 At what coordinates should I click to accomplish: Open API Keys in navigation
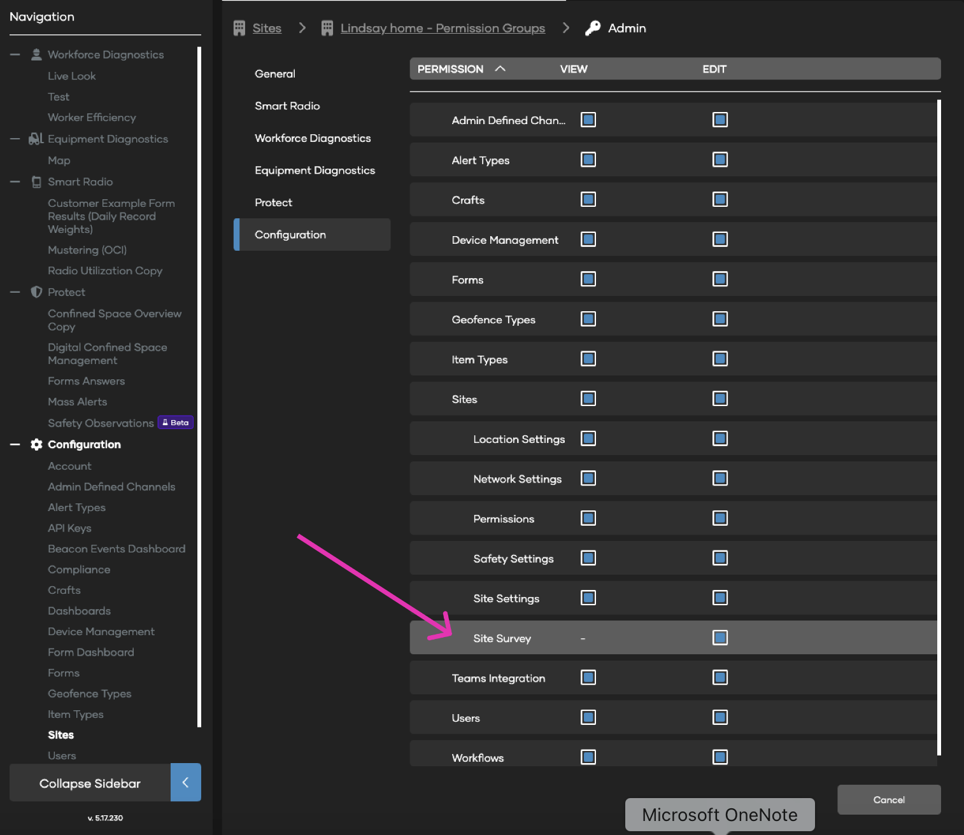click(69, 528)
